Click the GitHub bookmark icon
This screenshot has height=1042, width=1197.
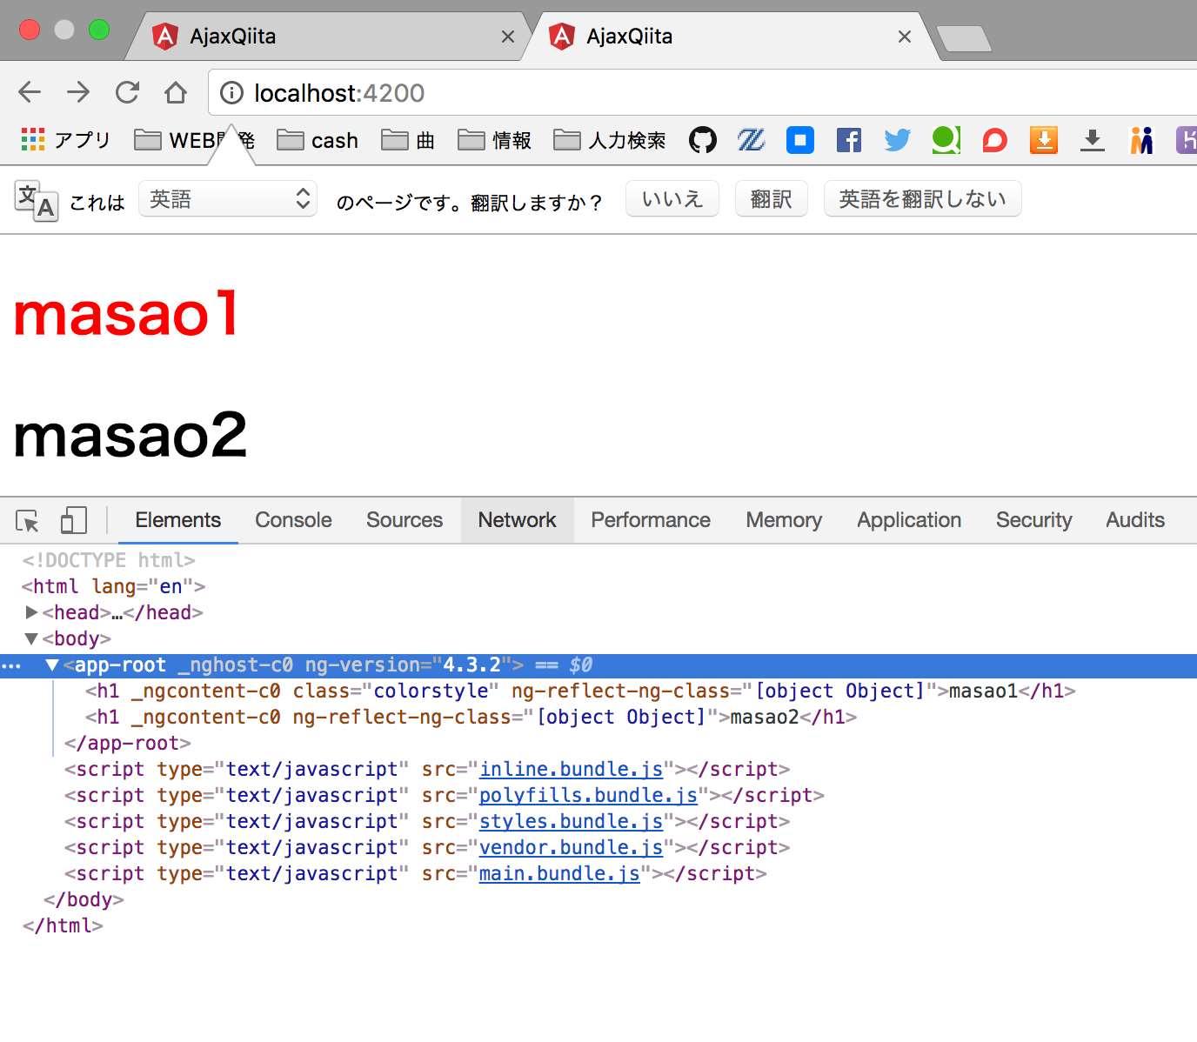(703, 140)
